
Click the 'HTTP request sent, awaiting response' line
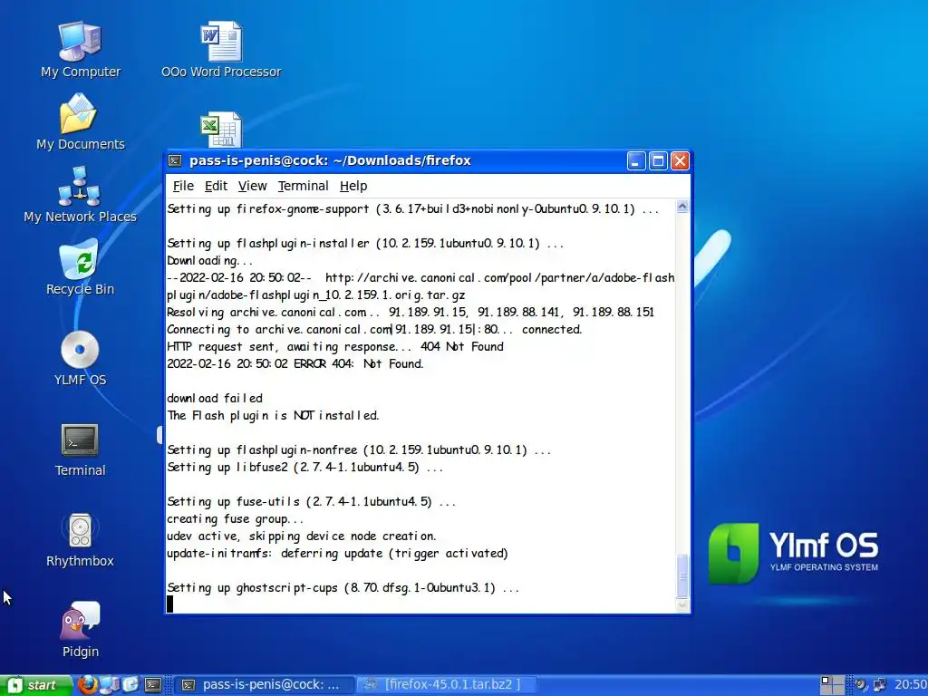pyautogui.click(x=335, y=346)
